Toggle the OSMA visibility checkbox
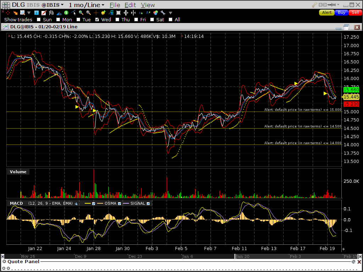The width and height of the screenshot is (363, 272). tap(119, 204)
